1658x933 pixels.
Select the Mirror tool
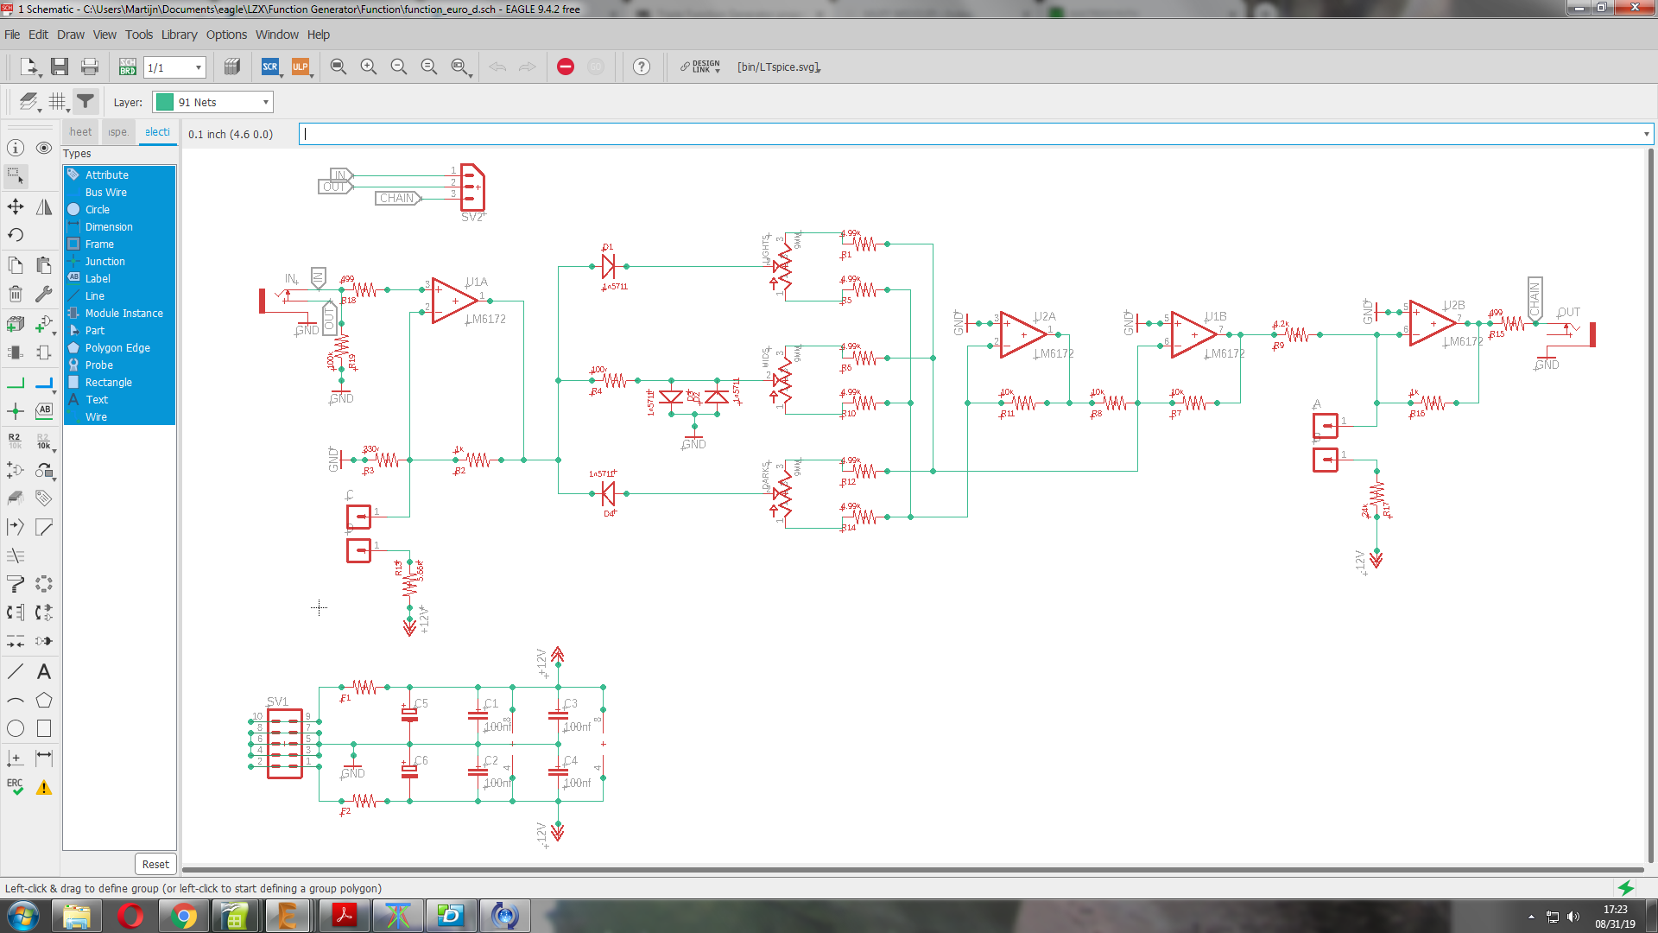tap(44, 206)
